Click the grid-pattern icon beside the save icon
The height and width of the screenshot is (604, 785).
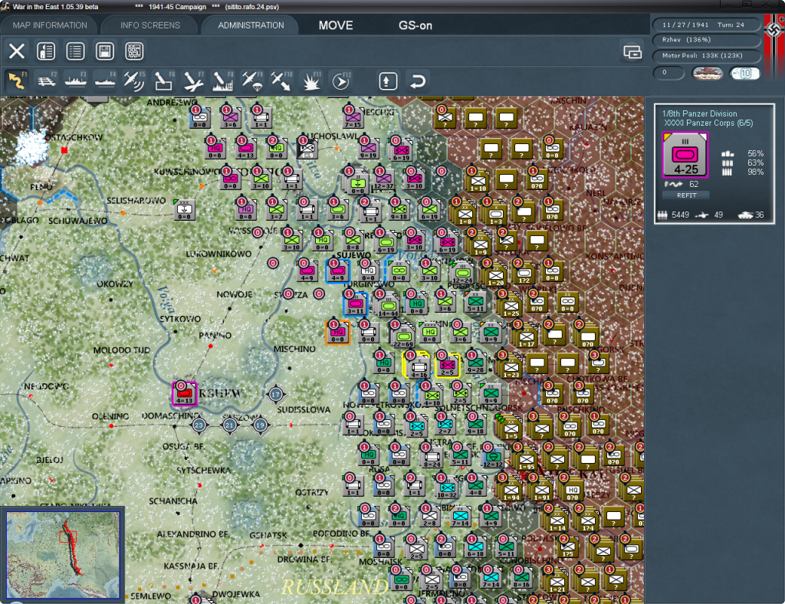(134, 51)
